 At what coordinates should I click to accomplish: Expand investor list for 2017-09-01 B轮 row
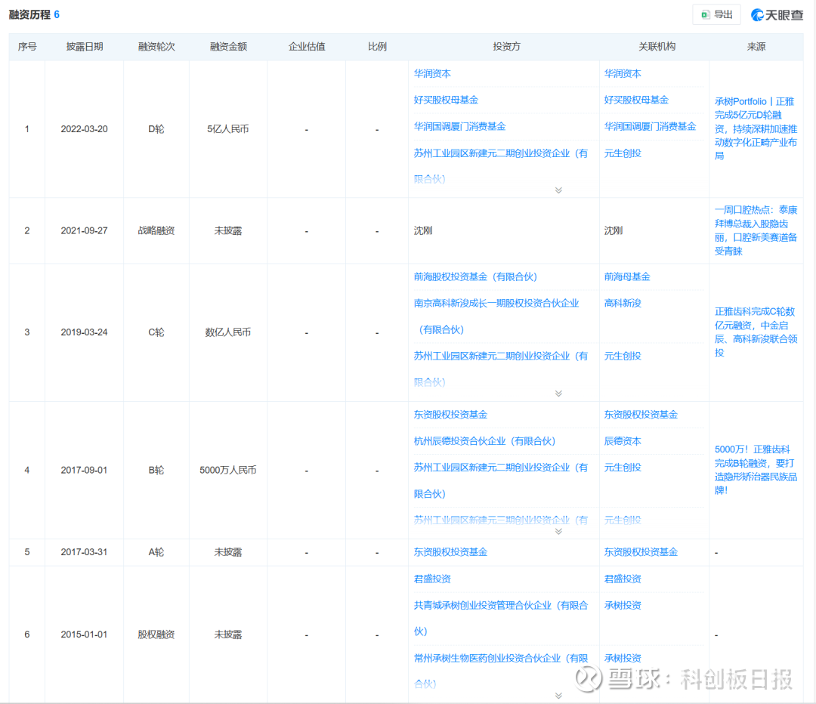pyautogui.click(x=558, y=532)
